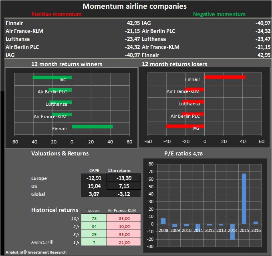Viewport: 272px width, 256px height.
Task: Click Finnair in the Positive momentum list
Action: 14,23
